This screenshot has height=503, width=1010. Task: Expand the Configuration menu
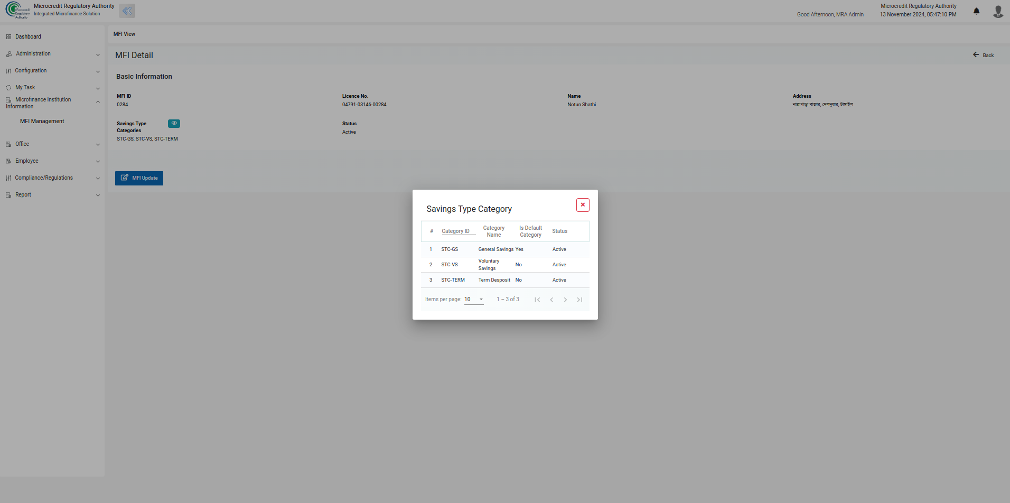[52, 71]
